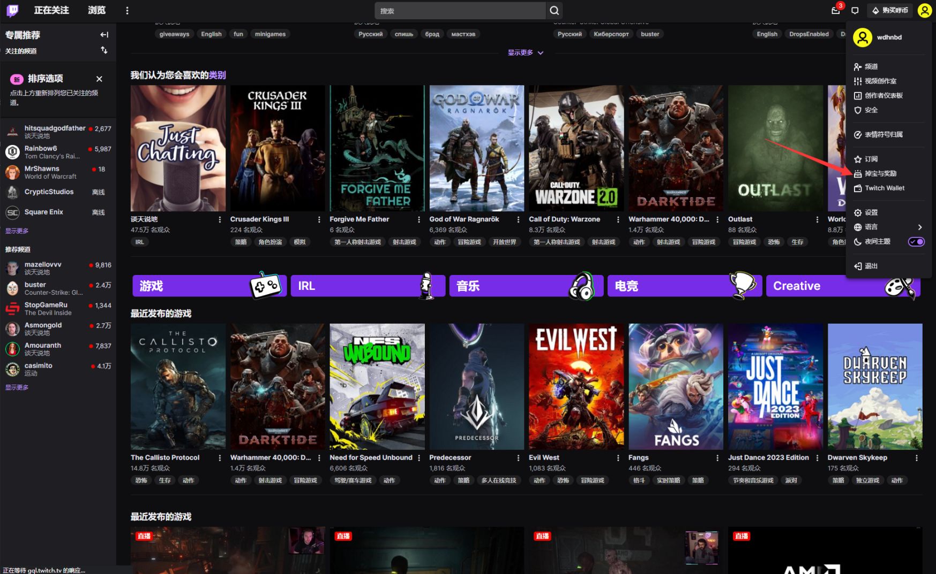
Task: Open options menu for God of War Ragnarök
Action: tap(518, 219)
